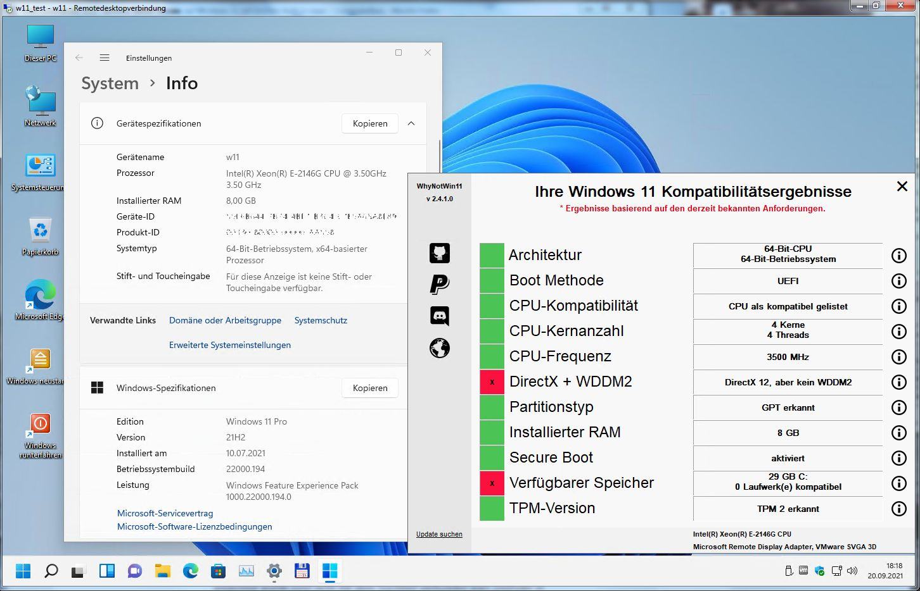This screenshot has height=591, width=920.
Task: Open the Discord icon in WhyNotWin11
Action: coord(440,316)
